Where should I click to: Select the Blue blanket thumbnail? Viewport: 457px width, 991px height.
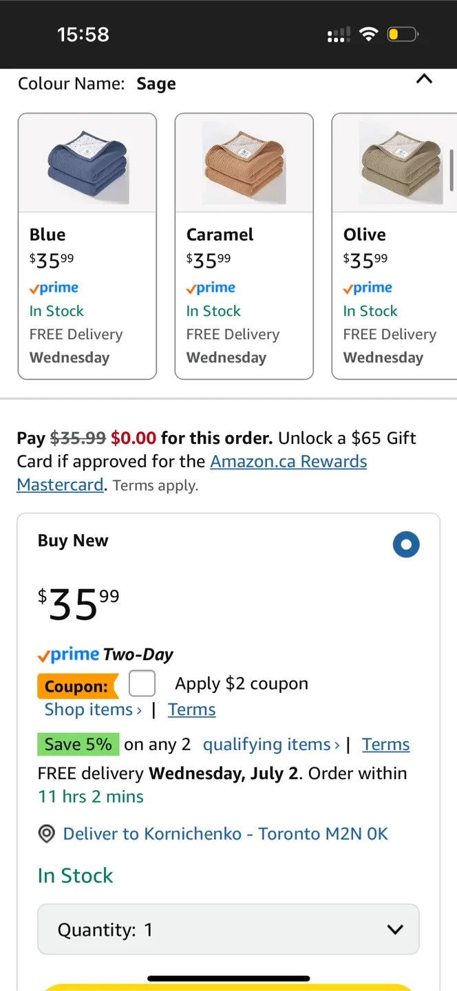point(87,164)
